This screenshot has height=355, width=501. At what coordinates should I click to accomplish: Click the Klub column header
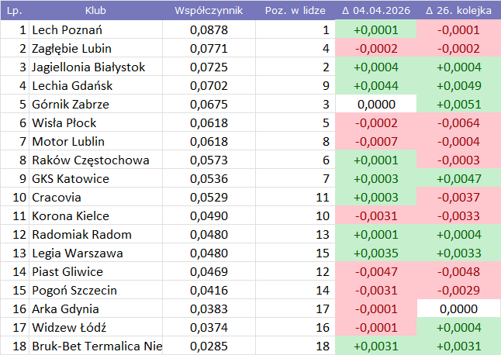click(95, 11)
